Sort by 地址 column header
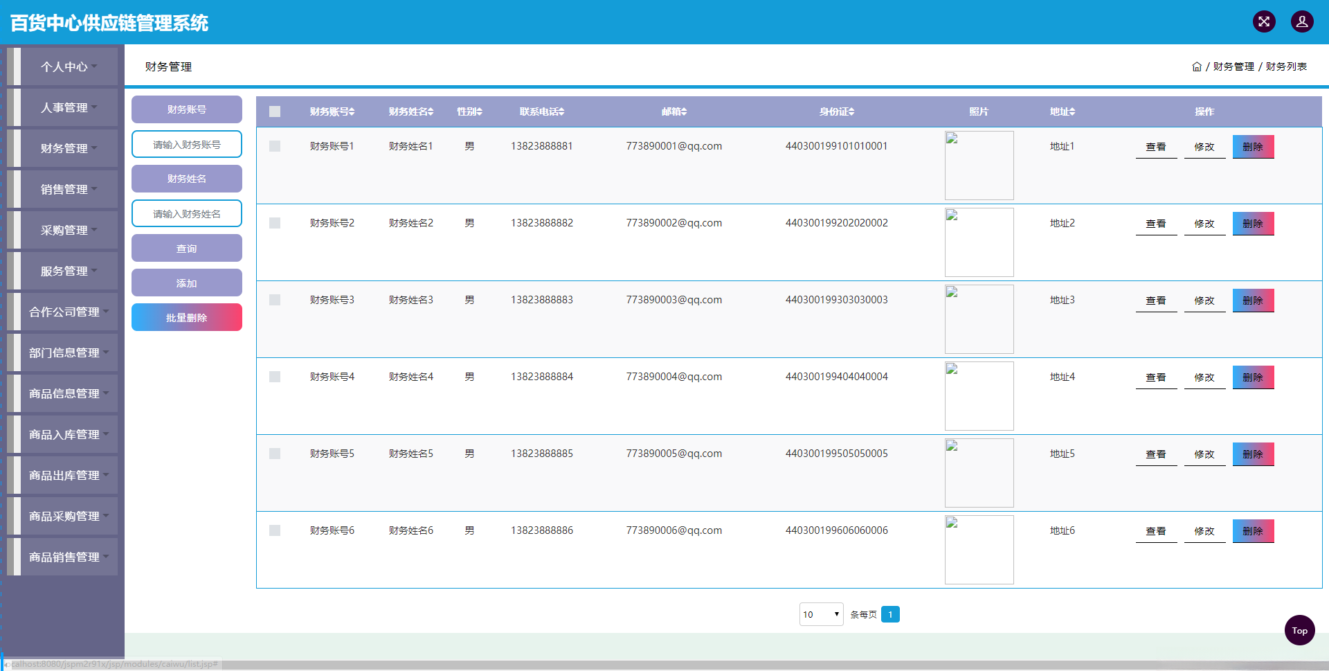Viewport: 1329px width, 671px height. [x=1063, y=111]
